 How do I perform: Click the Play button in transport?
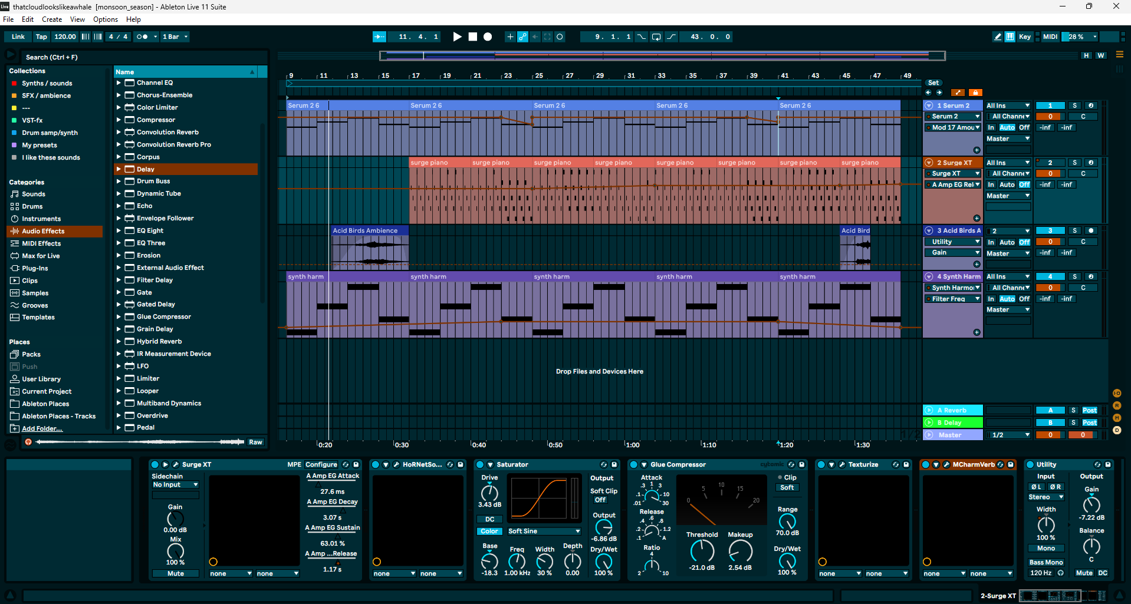(457, 37)
